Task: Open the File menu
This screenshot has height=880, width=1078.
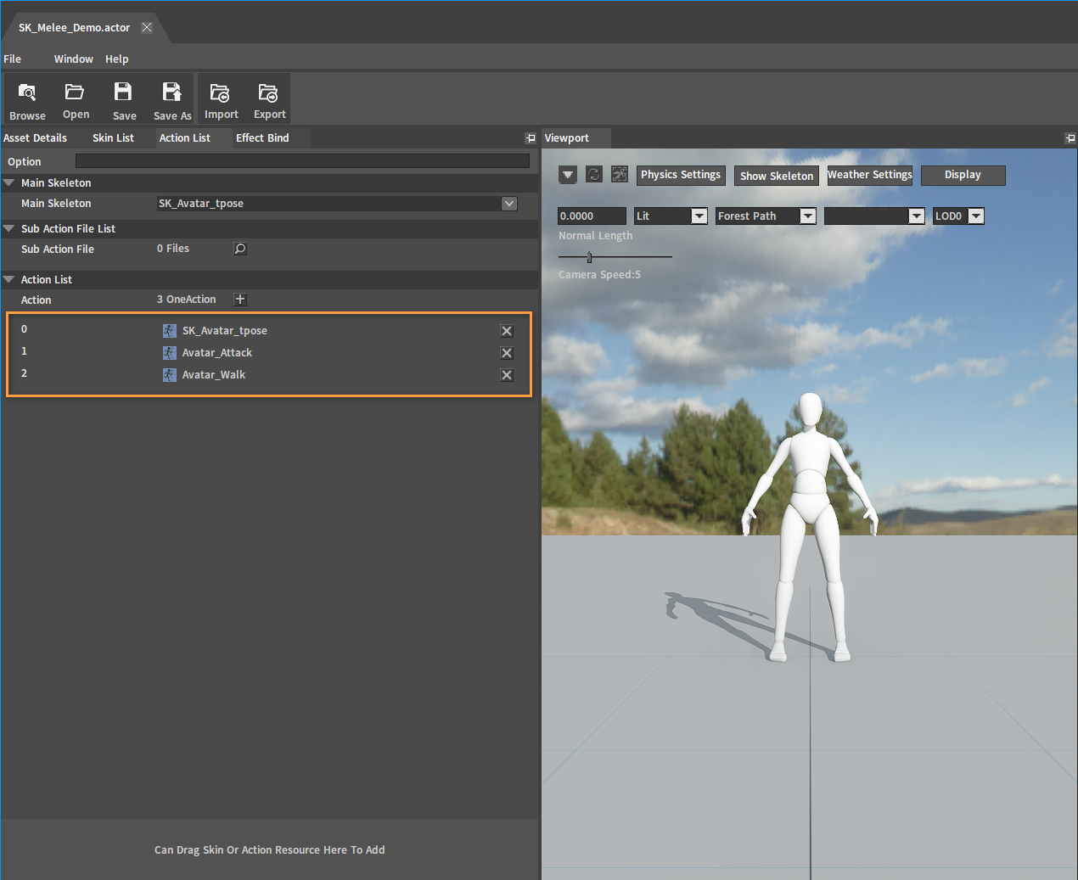Action: click(x=13, y=59)
